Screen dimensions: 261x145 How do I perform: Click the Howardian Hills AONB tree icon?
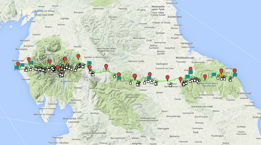tap(202, 110)
